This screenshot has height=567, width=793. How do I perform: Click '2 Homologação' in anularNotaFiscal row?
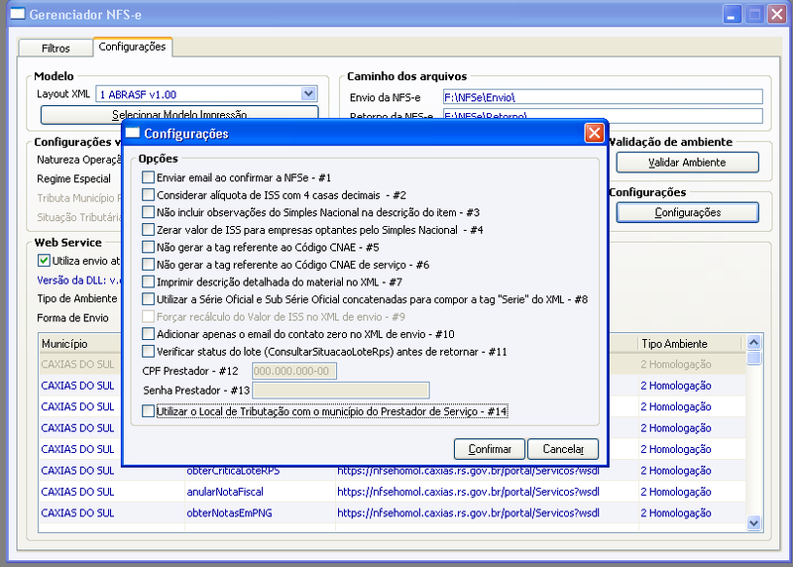676,492
